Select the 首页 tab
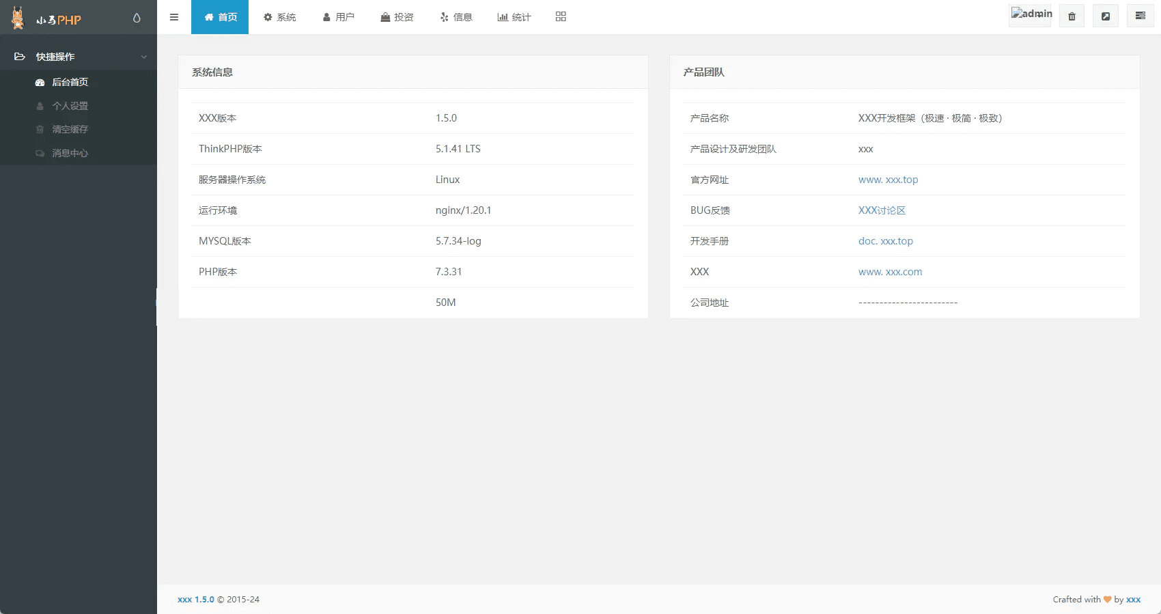 tap(220, 17)
